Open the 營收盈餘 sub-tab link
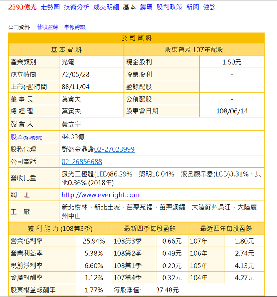This screenshot has height=297, width=277. point(48,27)
